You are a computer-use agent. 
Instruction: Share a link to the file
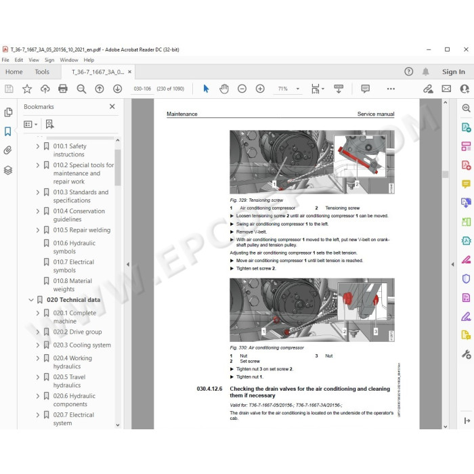[x=428, y=89]
